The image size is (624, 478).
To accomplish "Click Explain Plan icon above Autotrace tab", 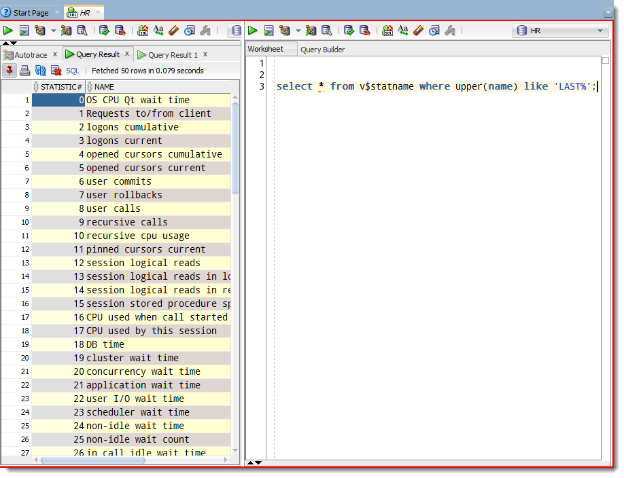I will pyautogui.click(x=40, y=31).
